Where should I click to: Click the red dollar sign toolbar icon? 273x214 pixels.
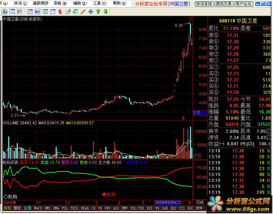(60, 12)
